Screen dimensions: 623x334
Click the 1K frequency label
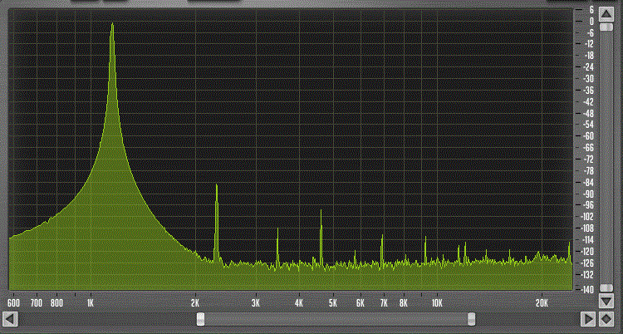[91, 303]
